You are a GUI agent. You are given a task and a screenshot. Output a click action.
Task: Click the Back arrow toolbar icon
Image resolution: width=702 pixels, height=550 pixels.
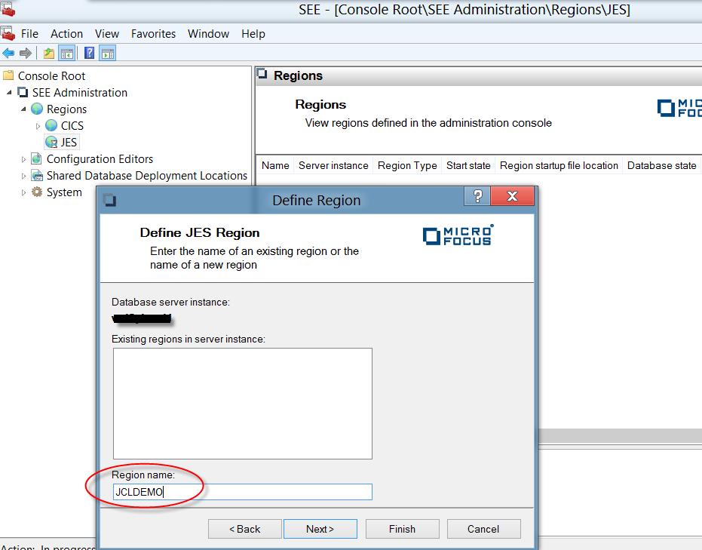pyautogui.click(x=8, y=54)
